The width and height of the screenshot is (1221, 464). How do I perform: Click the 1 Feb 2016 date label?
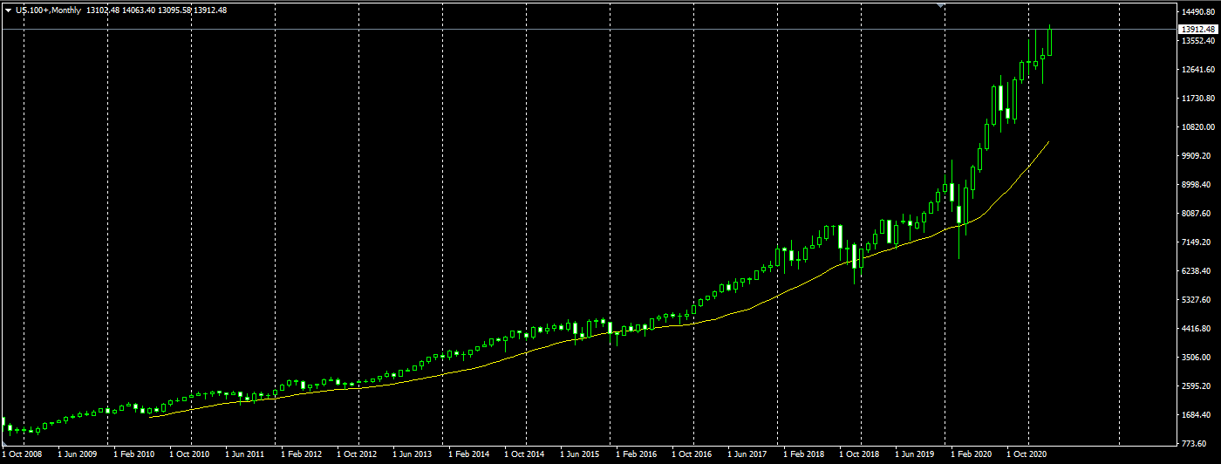[636, 454]
